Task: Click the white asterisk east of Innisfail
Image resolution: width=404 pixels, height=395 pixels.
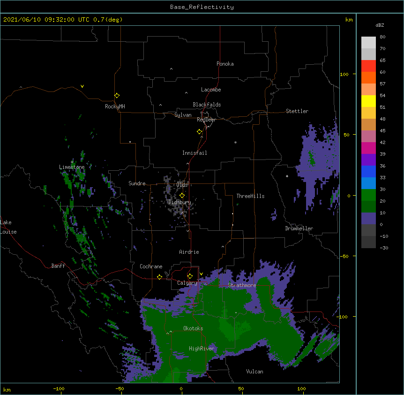Action: point(235,142)
